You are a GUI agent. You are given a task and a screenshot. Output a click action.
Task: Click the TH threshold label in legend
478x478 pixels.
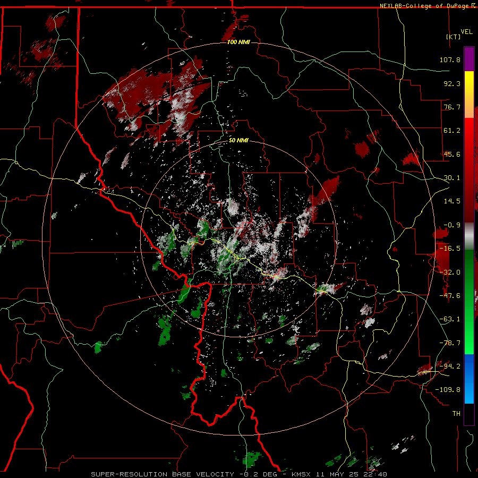pyautogui.click(x=456, y=414)
